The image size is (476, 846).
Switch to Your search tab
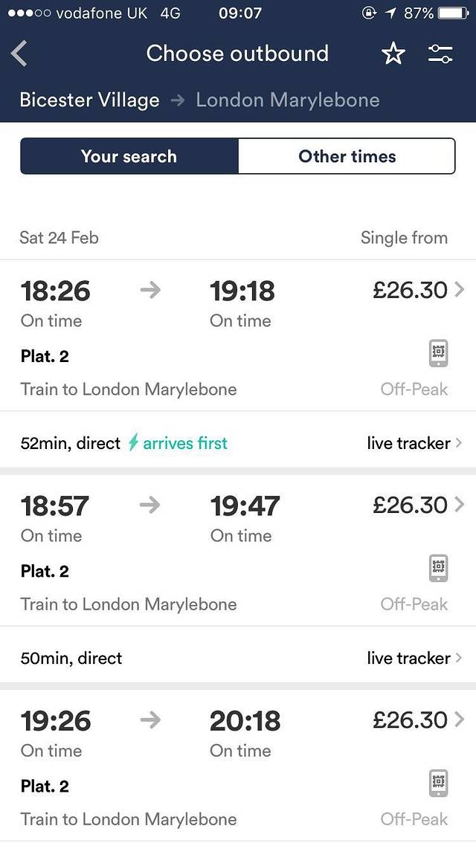[129, 156]
